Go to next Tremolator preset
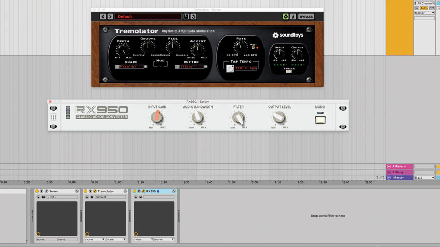This screenshot has height=247, width=440. [110, 17]
